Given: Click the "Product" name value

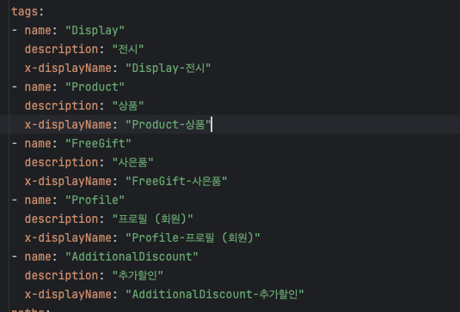Looking at the screenshot, I should (95, 87).
